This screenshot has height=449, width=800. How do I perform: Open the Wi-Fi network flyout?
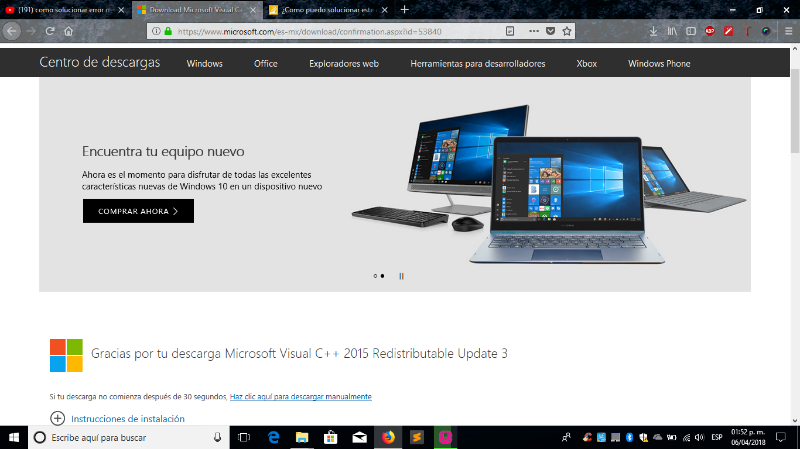click(686, 437)
